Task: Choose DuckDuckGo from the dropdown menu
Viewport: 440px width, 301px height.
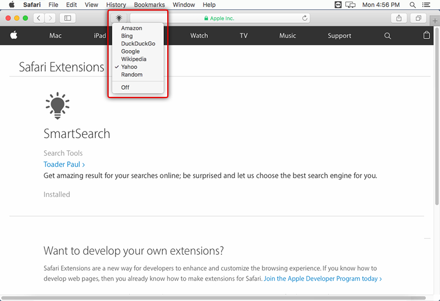Action: point(138,43)
